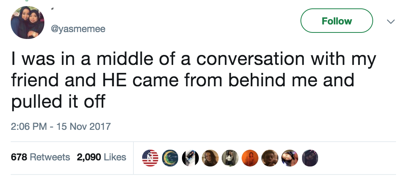Open the tweet author's profile picture
The width and height of the screenshot is (406, 181).
[27, 23]
